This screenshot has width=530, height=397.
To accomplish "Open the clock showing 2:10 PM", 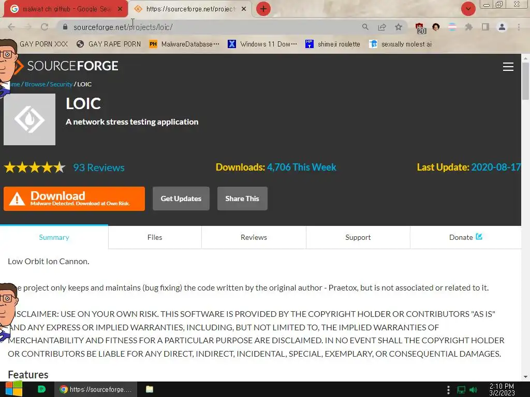I will pos(502,389).
